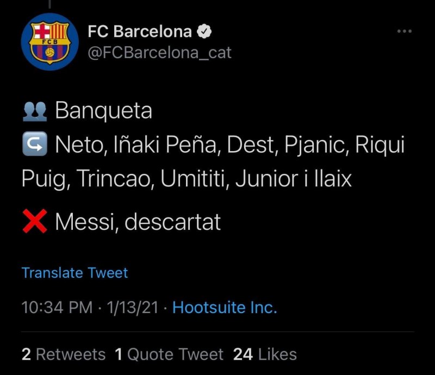Screen dimensions: 435x375
Task: Open the Hootsuite Inc. source link
Action: [x=225, y=308]
